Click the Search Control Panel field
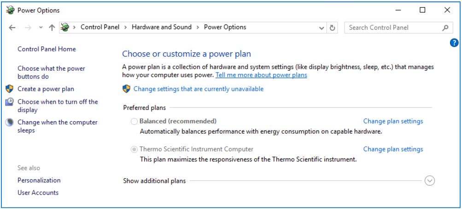 click(x=392, y=28)
